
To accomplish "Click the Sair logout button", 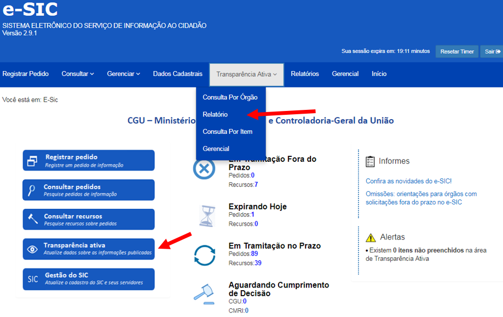I will coord(492,51).
